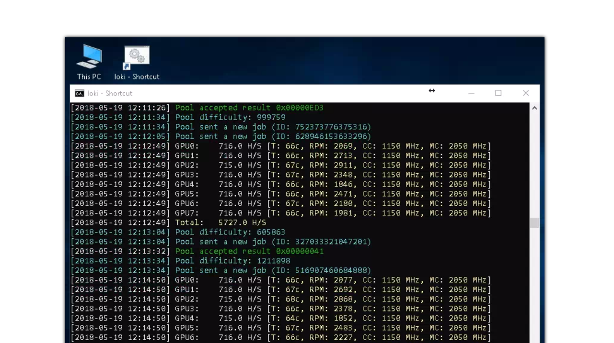The width and height of the screenshot is (614, 343).
Task: Click the "Total: 5727.0 H/S" line
Action: click(x=169, y=222)
